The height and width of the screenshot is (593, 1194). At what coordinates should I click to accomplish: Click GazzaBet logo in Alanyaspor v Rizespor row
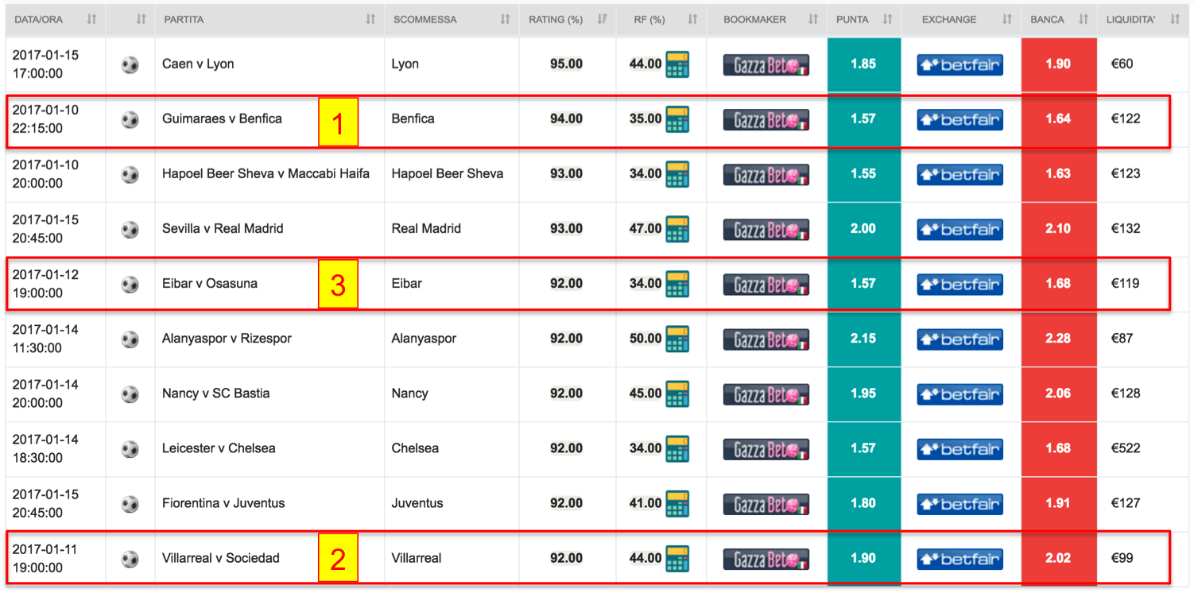pyautogui.click(x=766, y=339)
